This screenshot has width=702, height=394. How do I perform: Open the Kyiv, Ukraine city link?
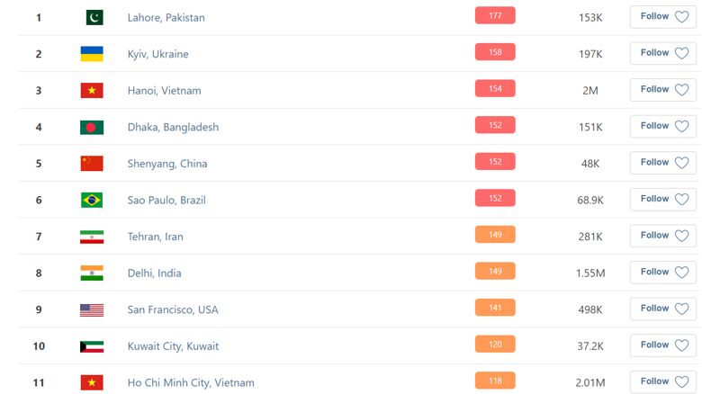click(157, 54)
